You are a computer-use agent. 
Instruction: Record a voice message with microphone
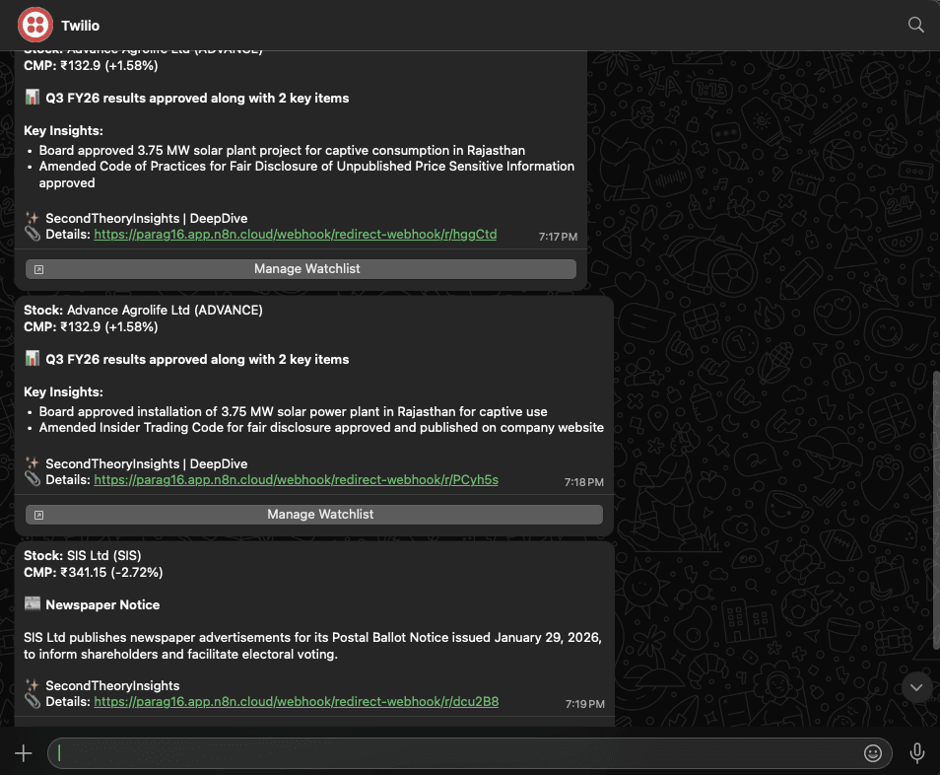tap(916, 752)
